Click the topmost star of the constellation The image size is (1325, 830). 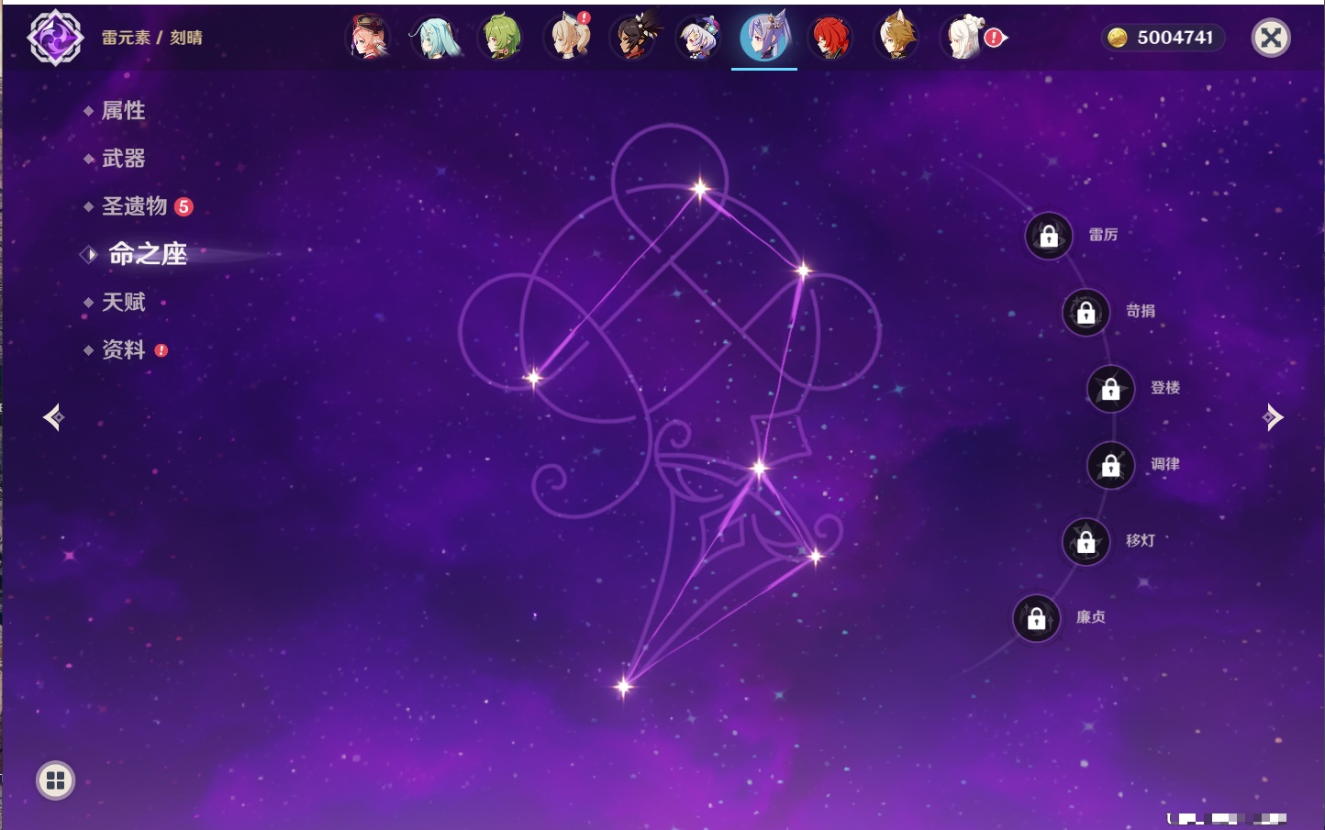(700, 189)
